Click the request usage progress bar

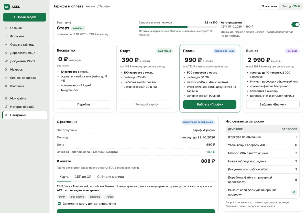point(178,27)
